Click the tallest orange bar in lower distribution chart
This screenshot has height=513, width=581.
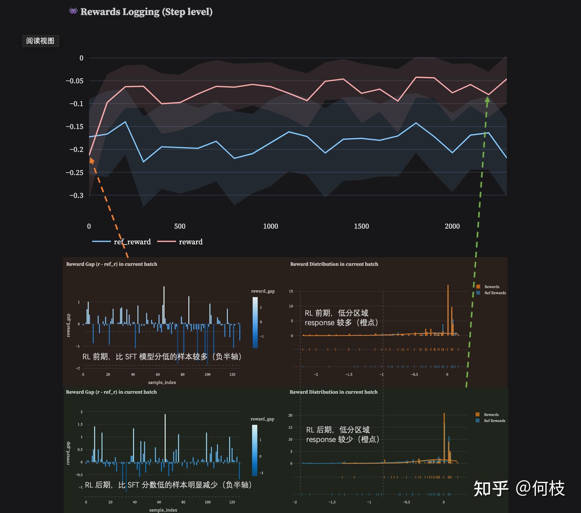444,438
